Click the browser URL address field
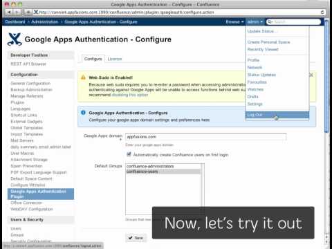332x249 pixels. (178, 12)
